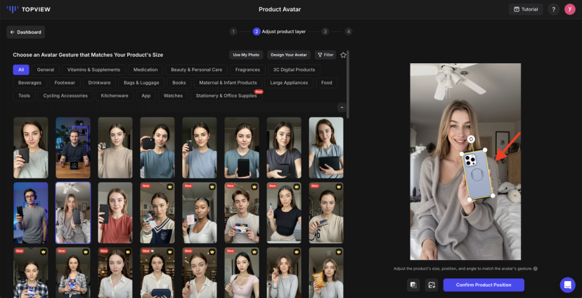This screenshot has height=298, width=582.
Task: Select Beauty & Personal Care category
Action: click(x=196, y=70)
